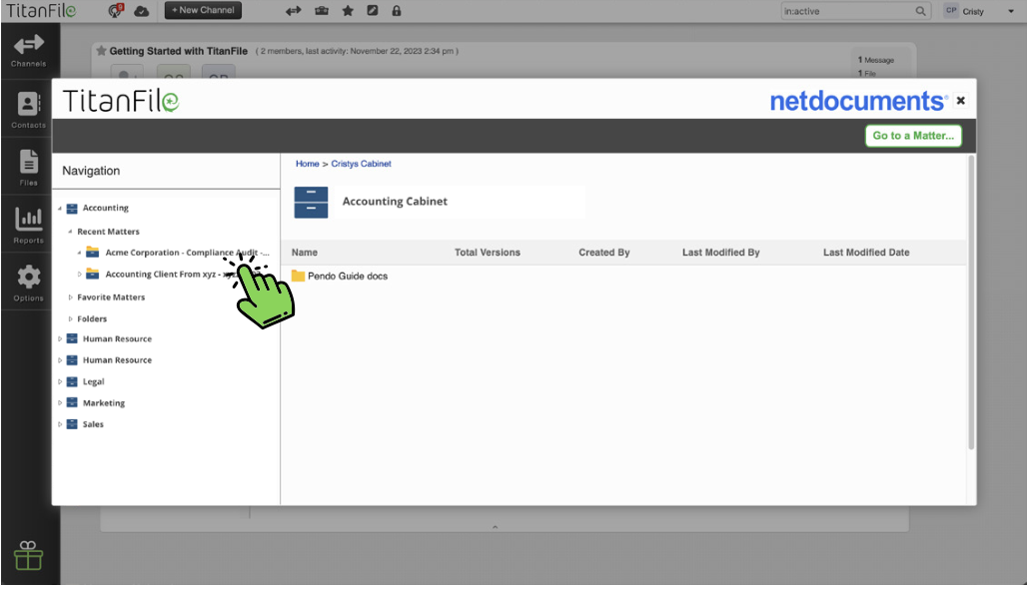This screenshot has width=1027, height=589.
Task: Click the Pendo Guide docs folder icon
Action: tap(298, 276)
